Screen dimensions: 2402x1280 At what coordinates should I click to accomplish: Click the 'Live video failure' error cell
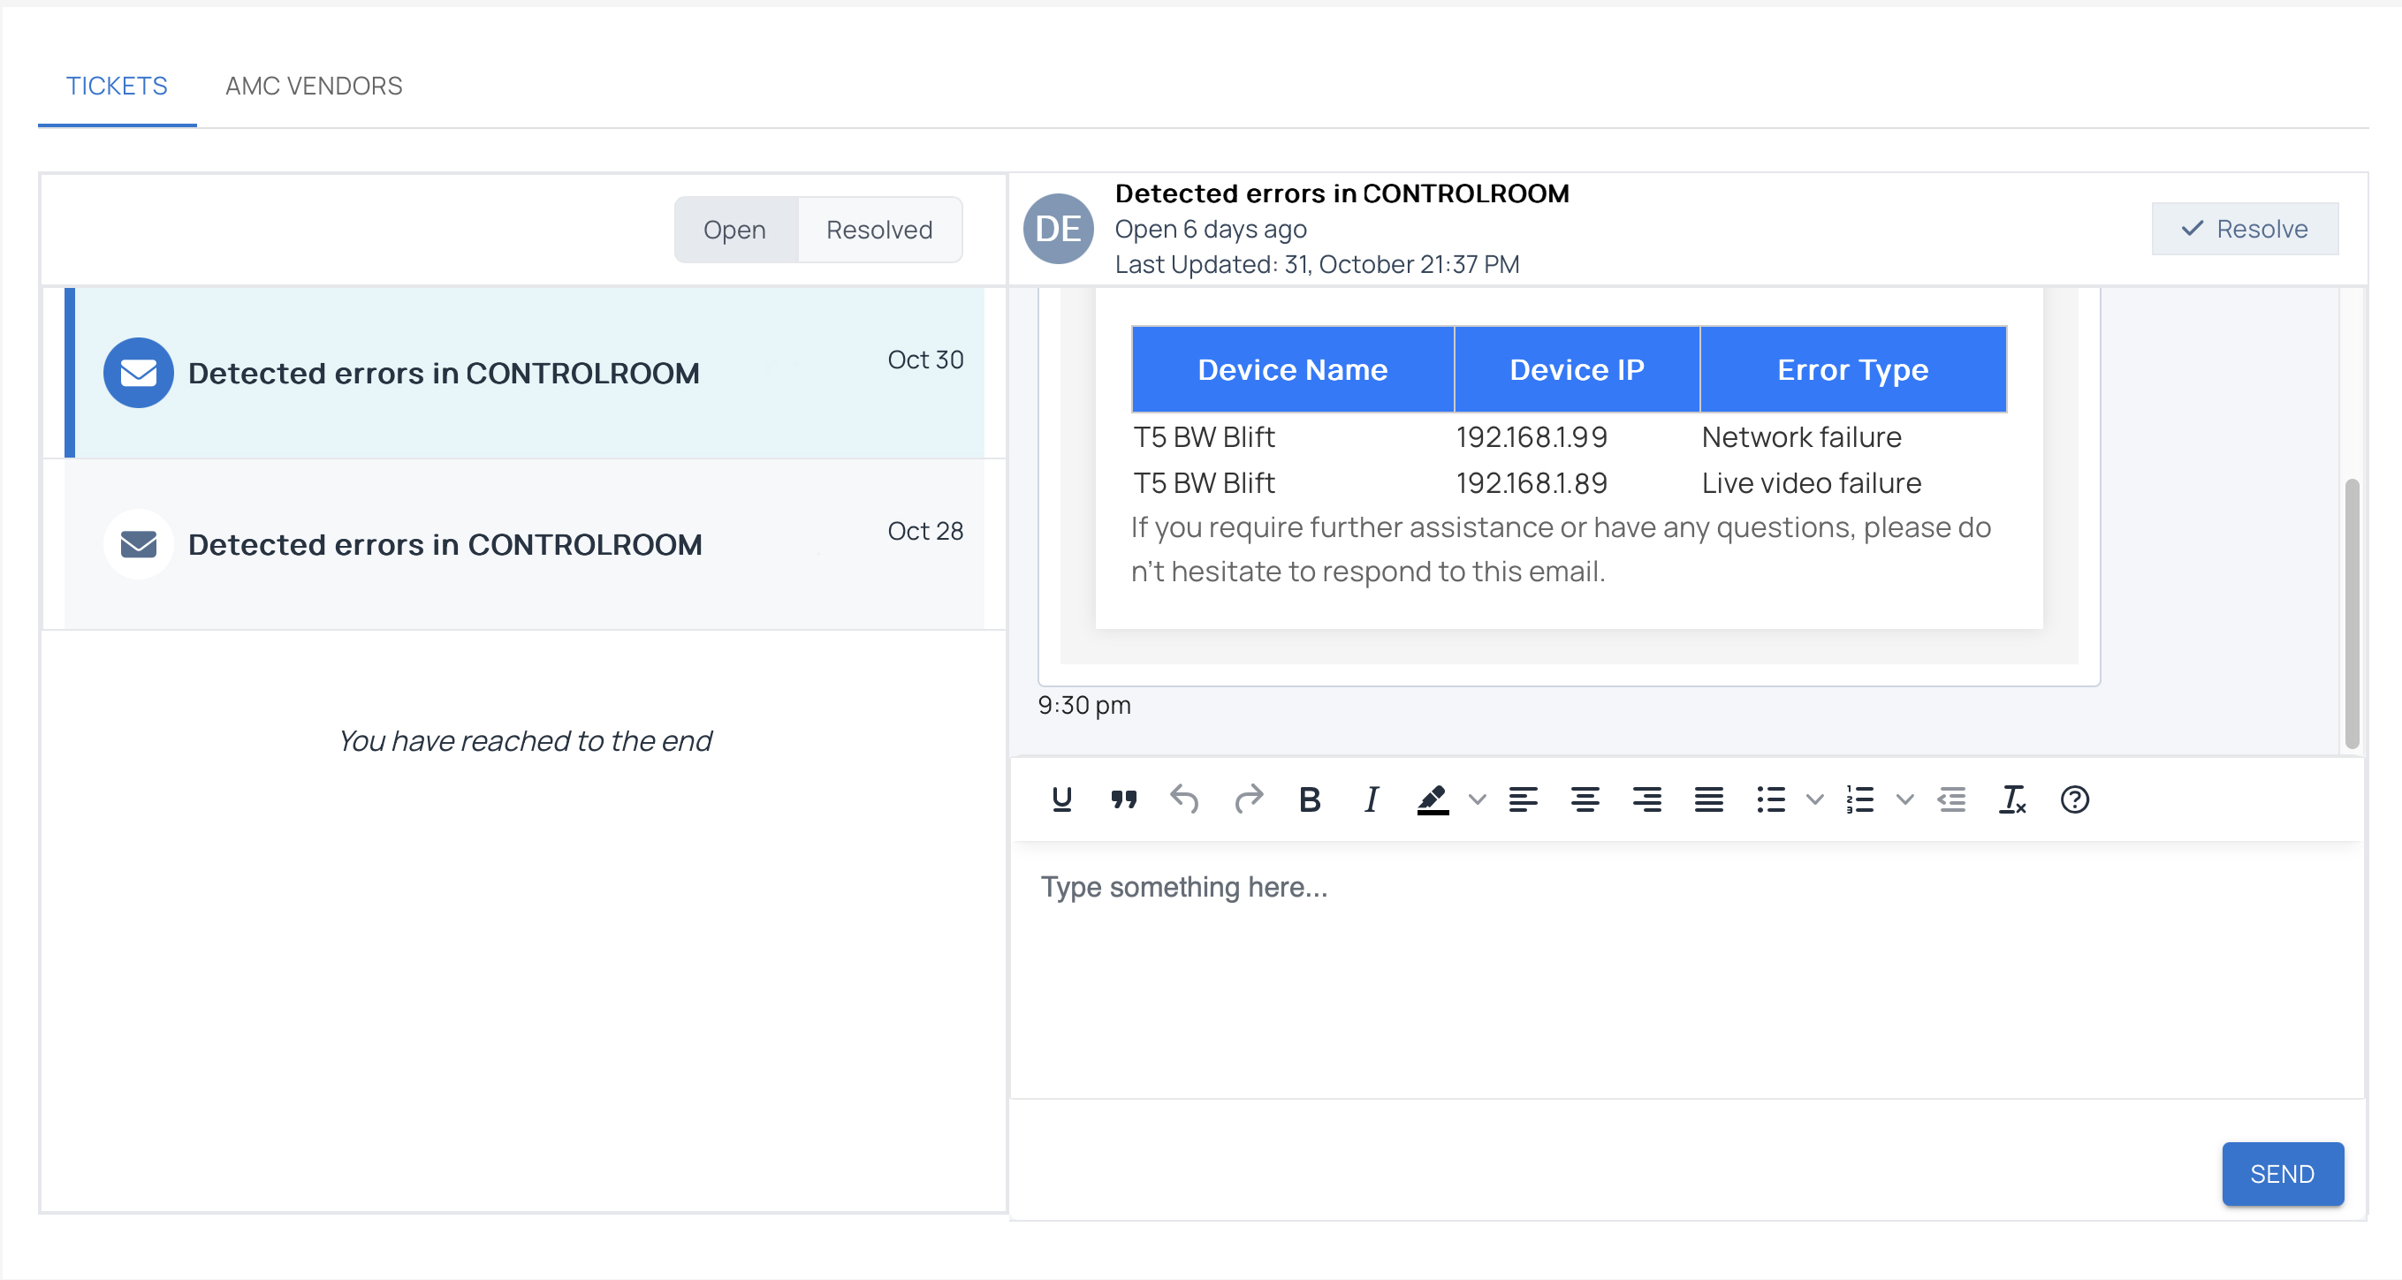1812,483
